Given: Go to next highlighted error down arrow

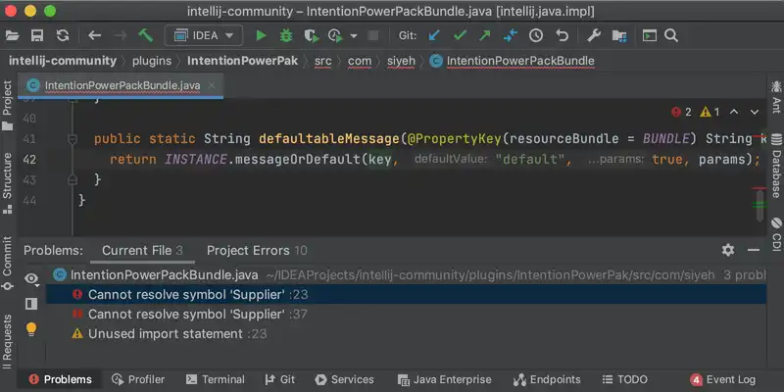Looking at the screenshot, I should coord(756,113).
